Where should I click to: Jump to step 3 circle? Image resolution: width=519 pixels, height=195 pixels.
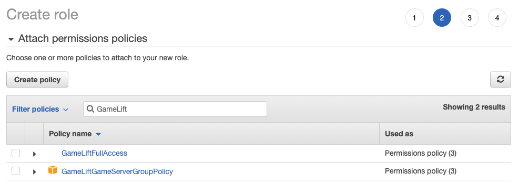point(470,18)
